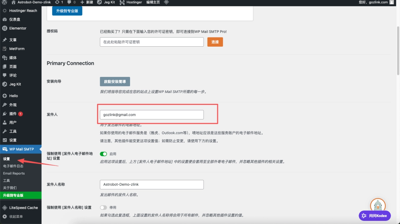Open Hostinger in top admin bar
Image resolution: width=400 pixels, height=224 pixels.
coord(131,2)
